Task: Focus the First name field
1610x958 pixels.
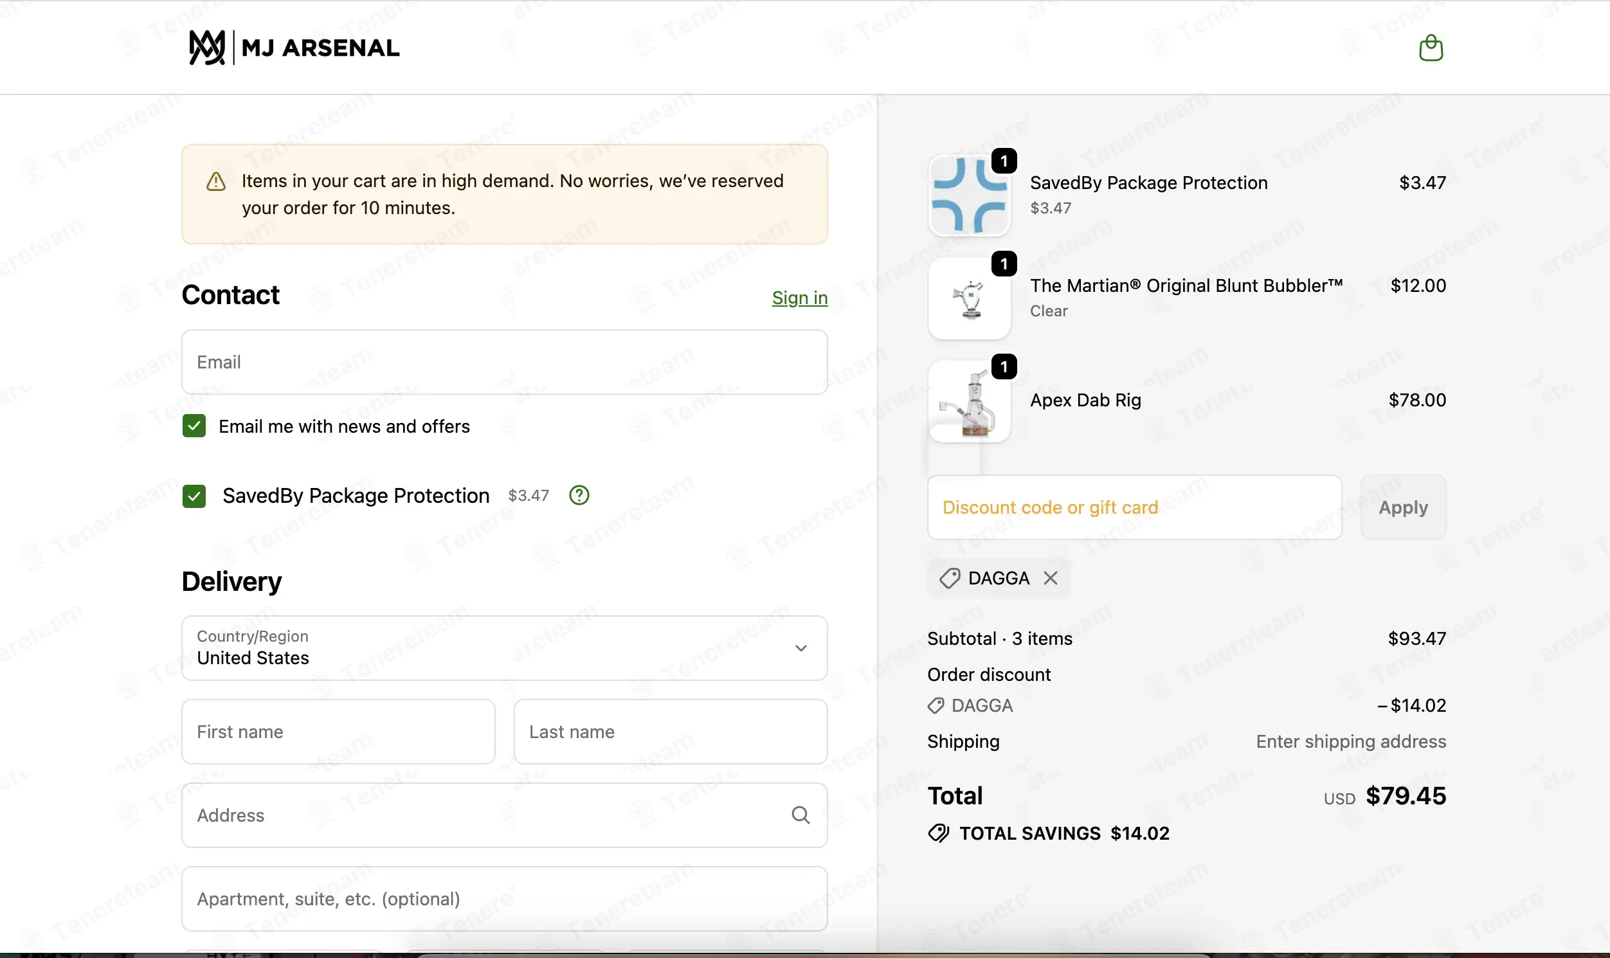Action: click(338, 732)
